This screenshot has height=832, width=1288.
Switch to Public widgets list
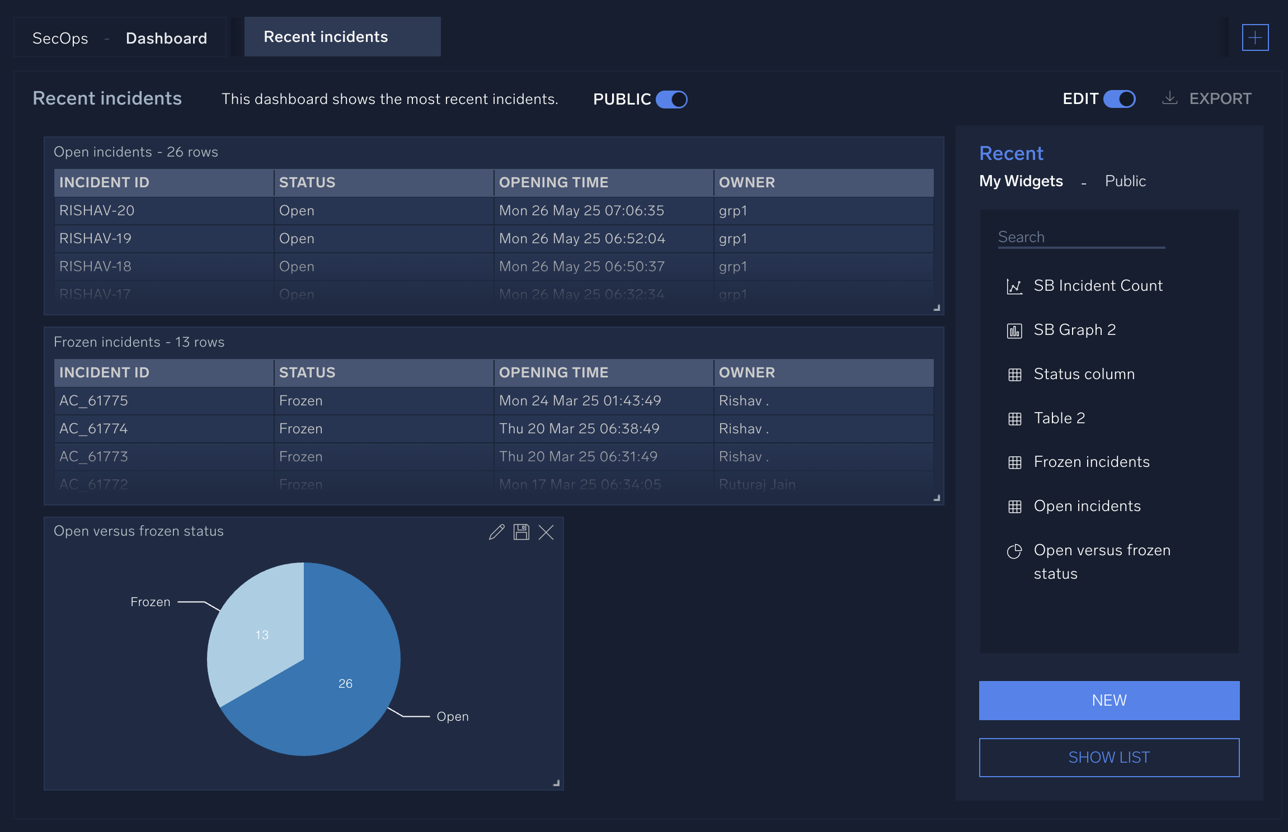1125,181
